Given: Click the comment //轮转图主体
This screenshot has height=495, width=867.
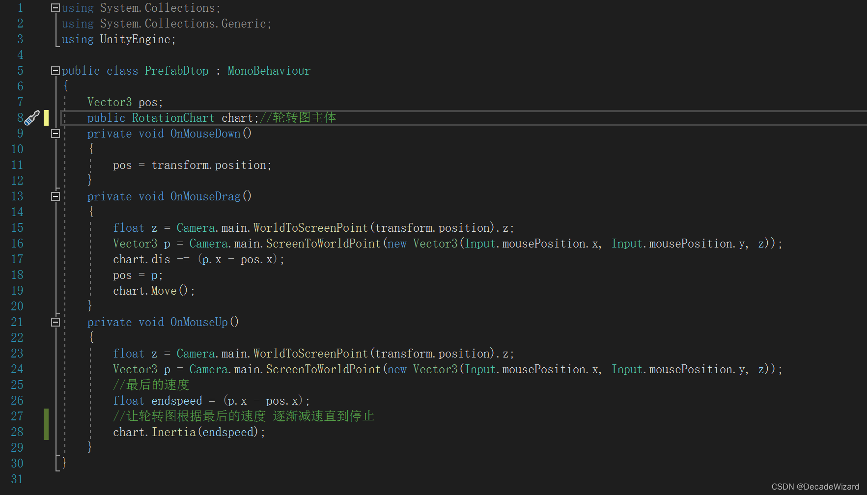Looking at the screenshot, I should tap(298, 118).
